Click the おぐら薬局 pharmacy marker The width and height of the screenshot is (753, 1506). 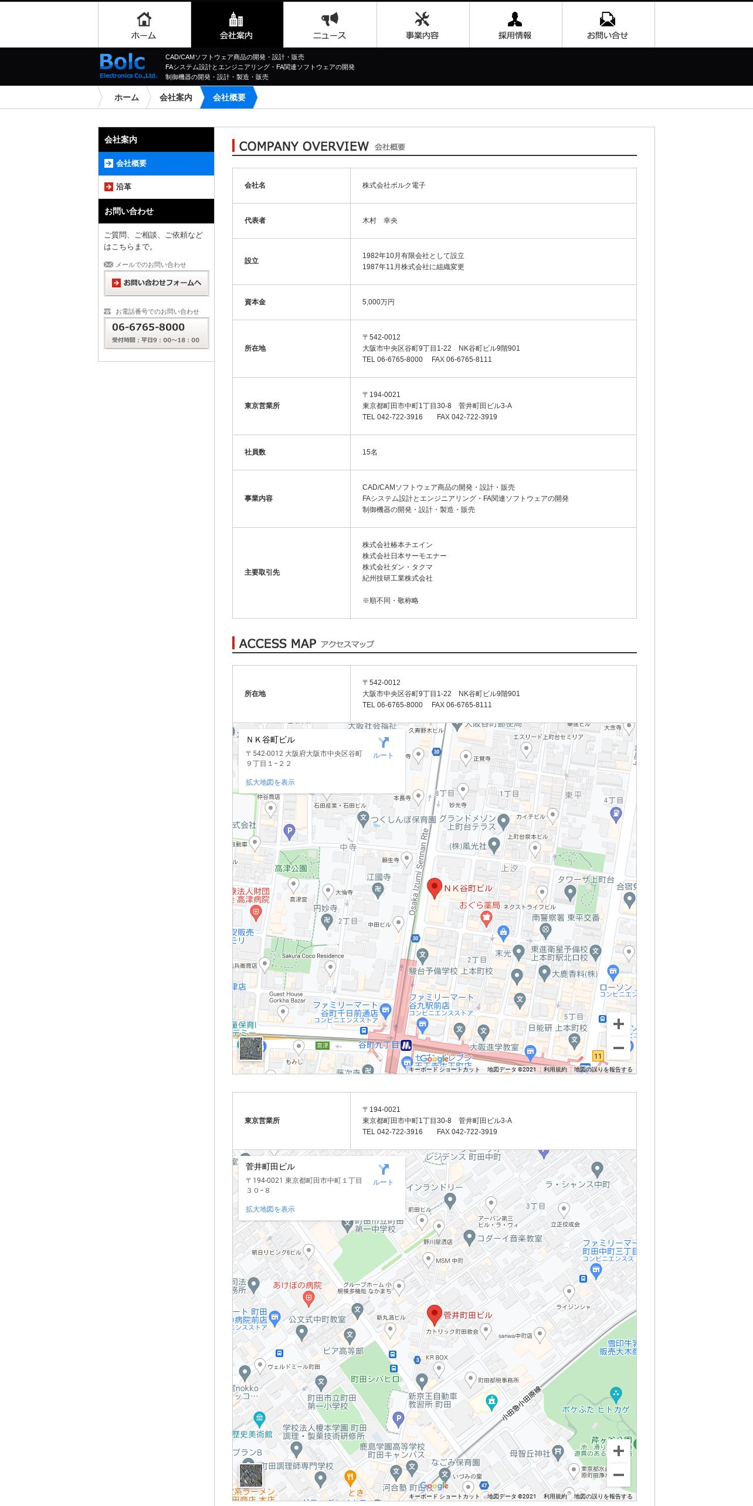[486, 918]
